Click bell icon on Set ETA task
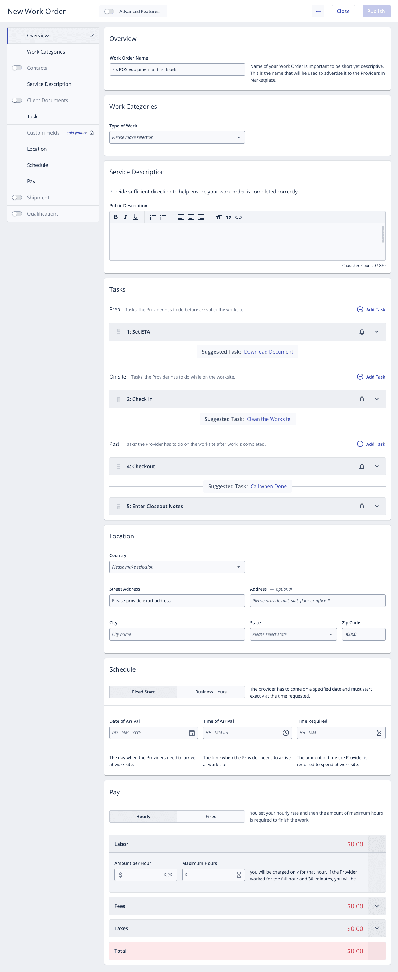Image resolution: width=398 pixels, height=972 pixels. coord(362,332)
